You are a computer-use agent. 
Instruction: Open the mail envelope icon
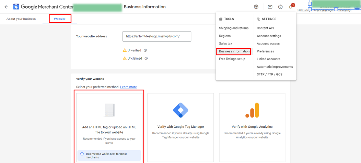click(270, 7)
